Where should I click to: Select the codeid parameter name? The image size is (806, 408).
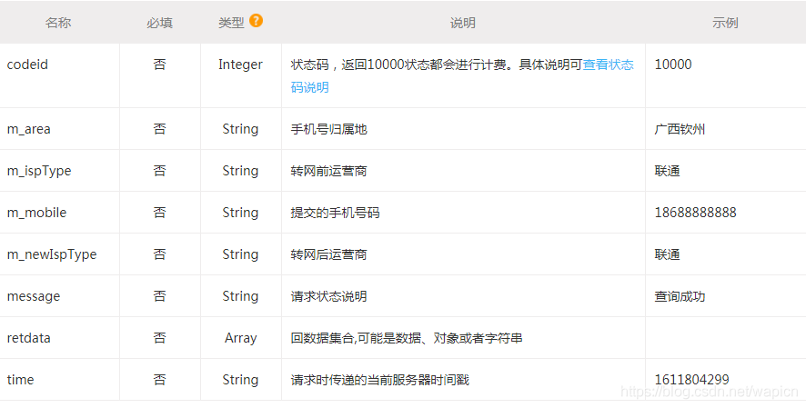(28, 65)
